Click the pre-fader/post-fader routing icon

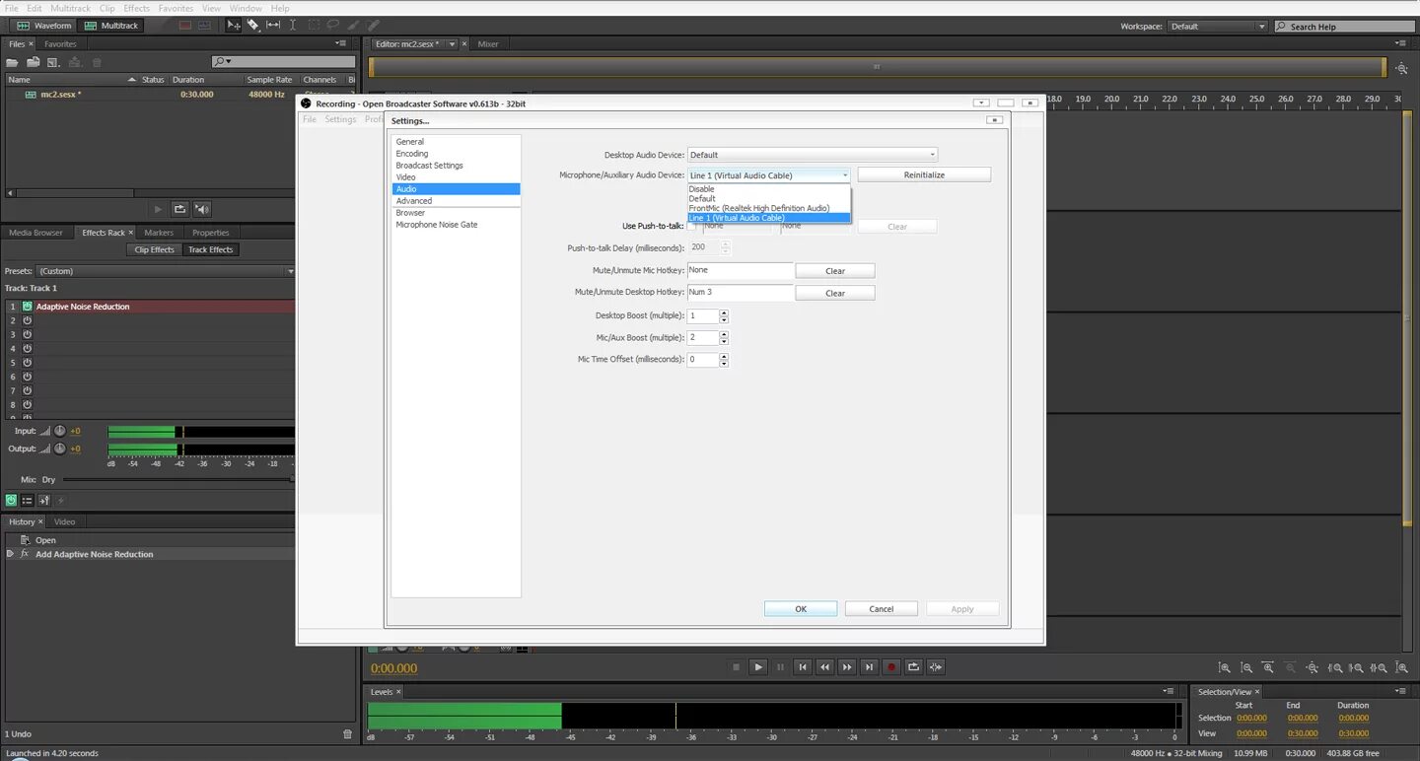pos(44,500)
